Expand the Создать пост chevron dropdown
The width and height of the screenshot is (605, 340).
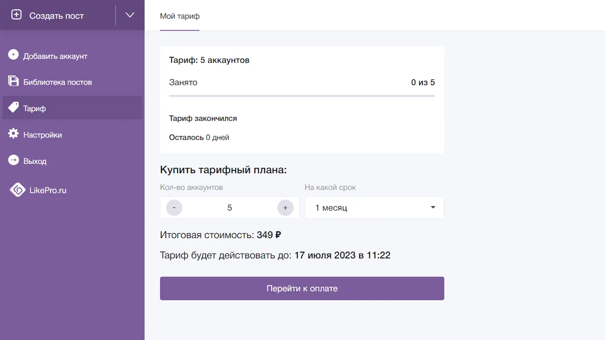[x=130, y=15]
